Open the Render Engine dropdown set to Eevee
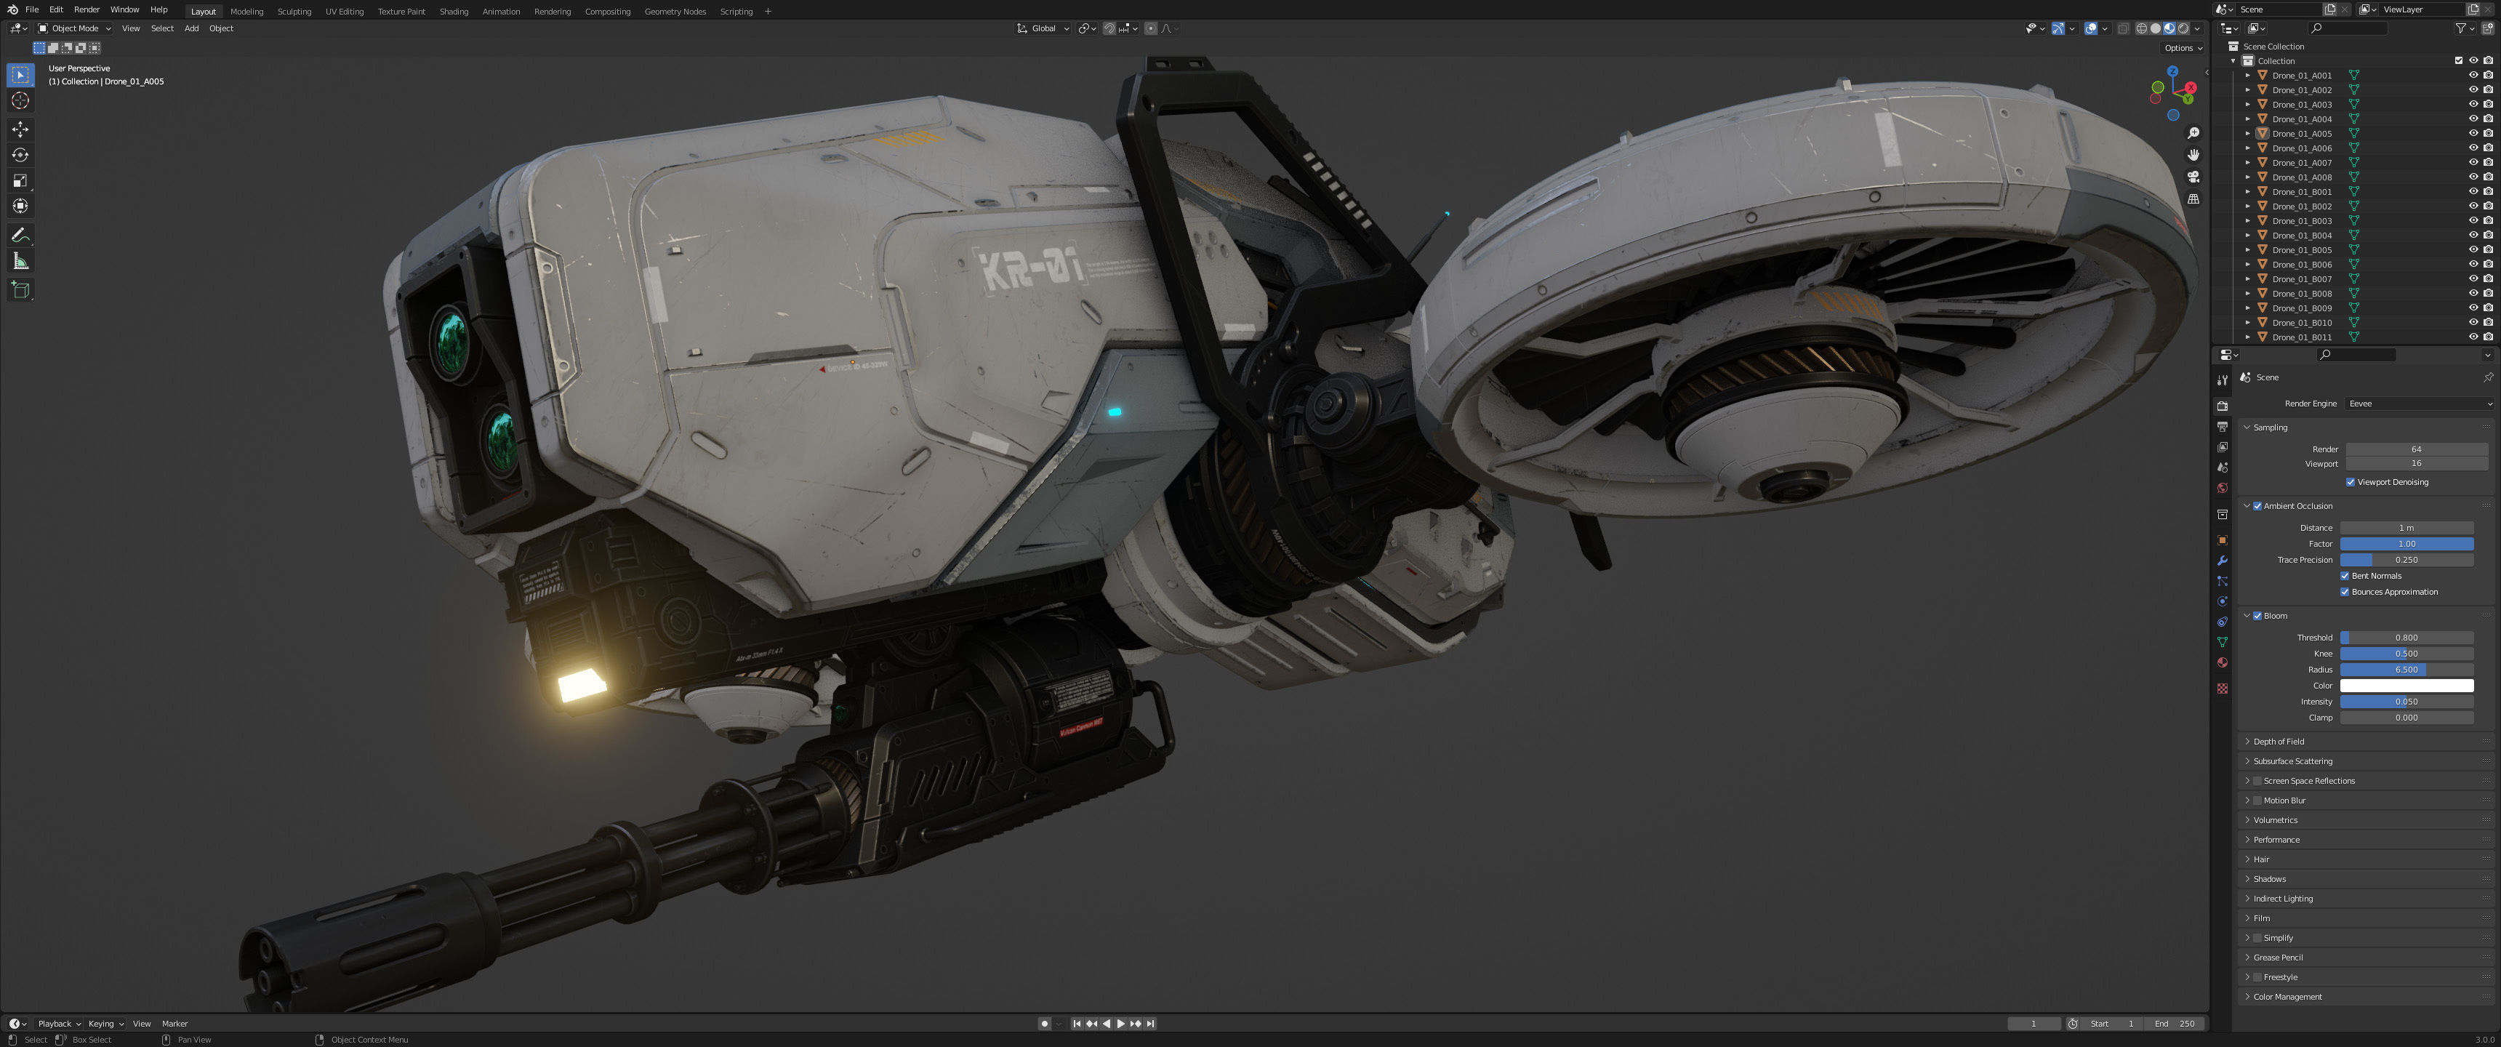 [x=2417, y=404]
